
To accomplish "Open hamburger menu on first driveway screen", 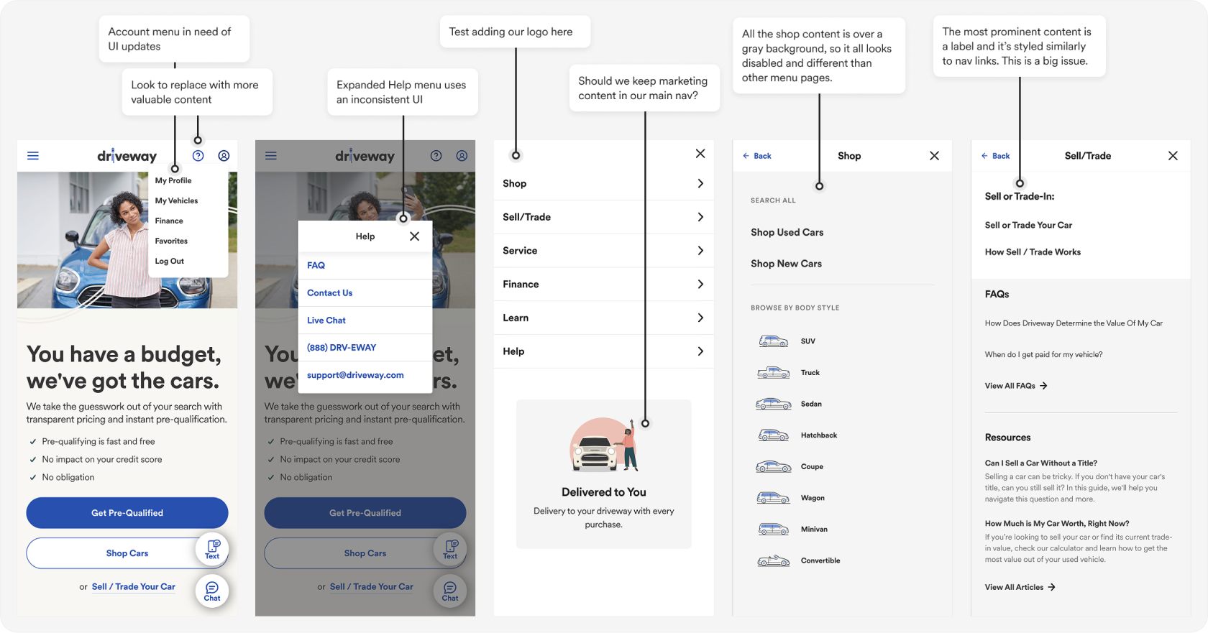I will pyautogui.click(x=33, y=155).
